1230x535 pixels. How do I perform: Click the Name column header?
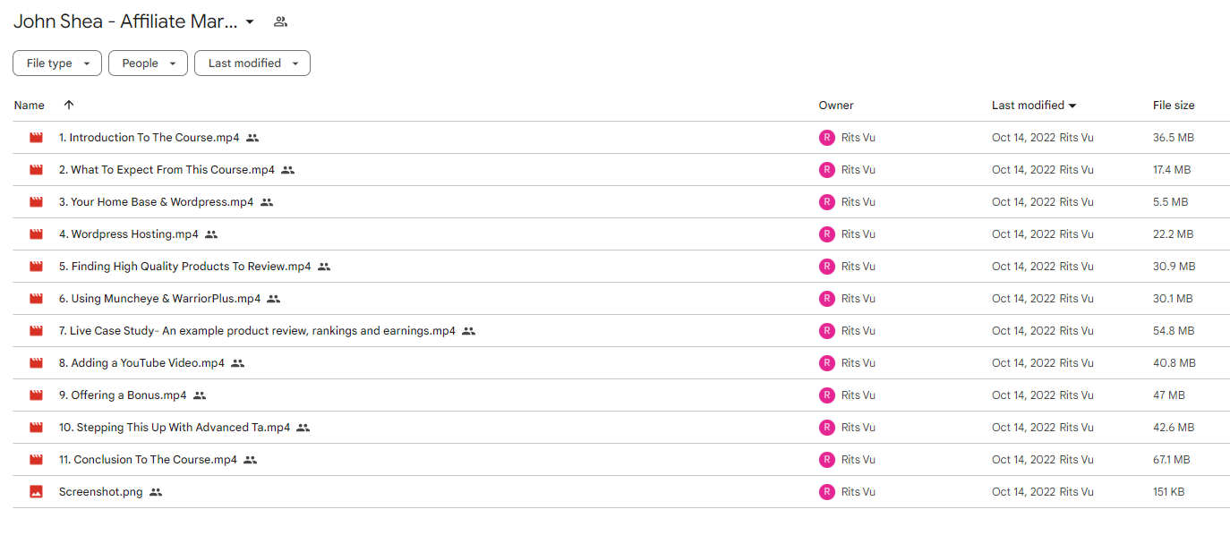(30, 106)
